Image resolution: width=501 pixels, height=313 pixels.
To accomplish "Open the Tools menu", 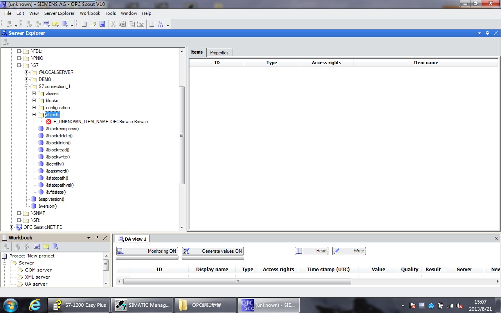I will coord(110,13).
